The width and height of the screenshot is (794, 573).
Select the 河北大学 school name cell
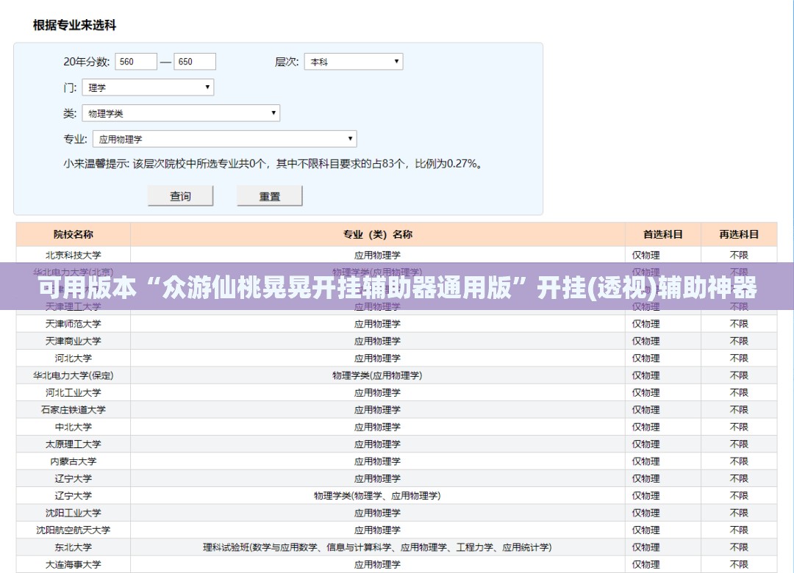74,358
